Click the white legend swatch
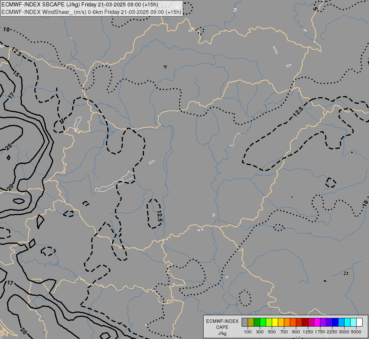 tap(359, 322)
